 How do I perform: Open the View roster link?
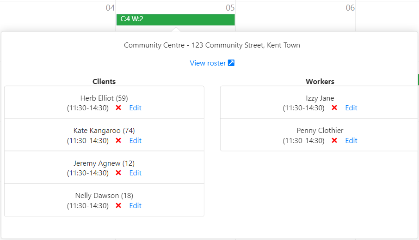pyautogui.click(x=208, y=63)
